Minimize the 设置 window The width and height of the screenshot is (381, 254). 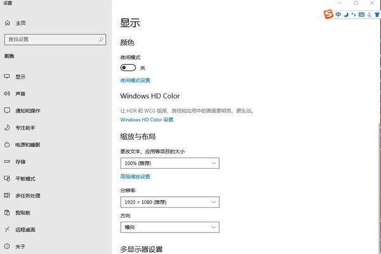(x=340, y=3)
